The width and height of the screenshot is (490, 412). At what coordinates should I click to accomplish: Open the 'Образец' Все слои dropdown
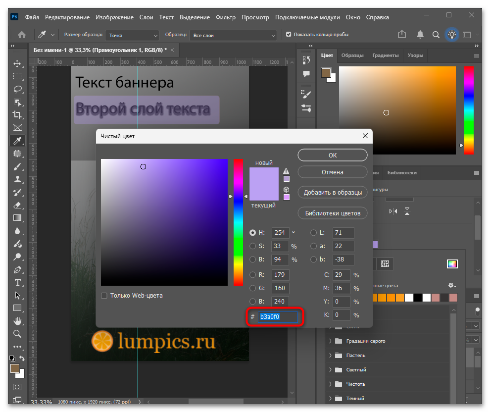(233, 35)
